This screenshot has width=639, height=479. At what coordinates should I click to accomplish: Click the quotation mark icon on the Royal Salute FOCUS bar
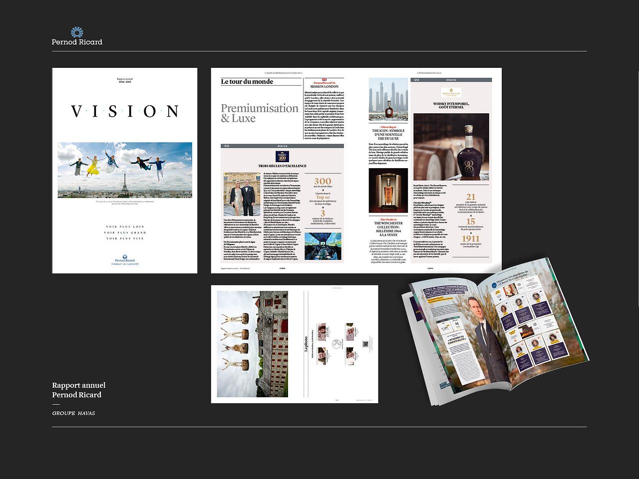click(416, 80)
